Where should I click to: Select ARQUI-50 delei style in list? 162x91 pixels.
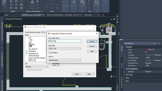tap(34, 56)
